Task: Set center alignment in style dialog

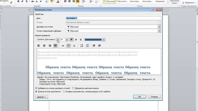Action: (44, 46)
